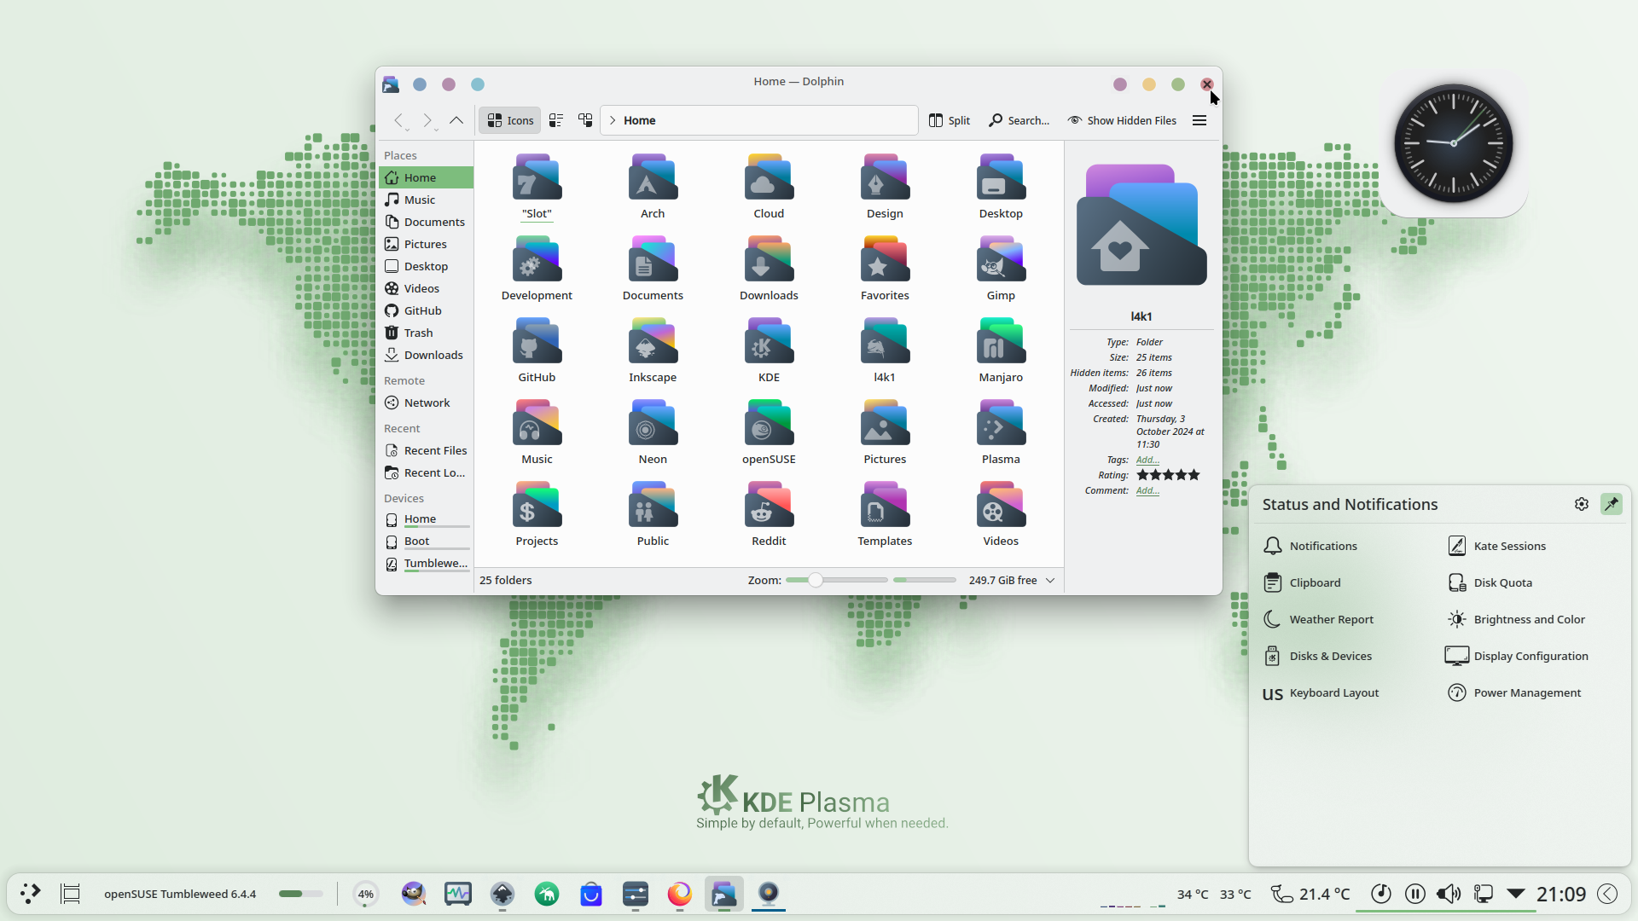
Task: Expand the 249.7 GiB free space dropdown
Action: [1050, 580]
